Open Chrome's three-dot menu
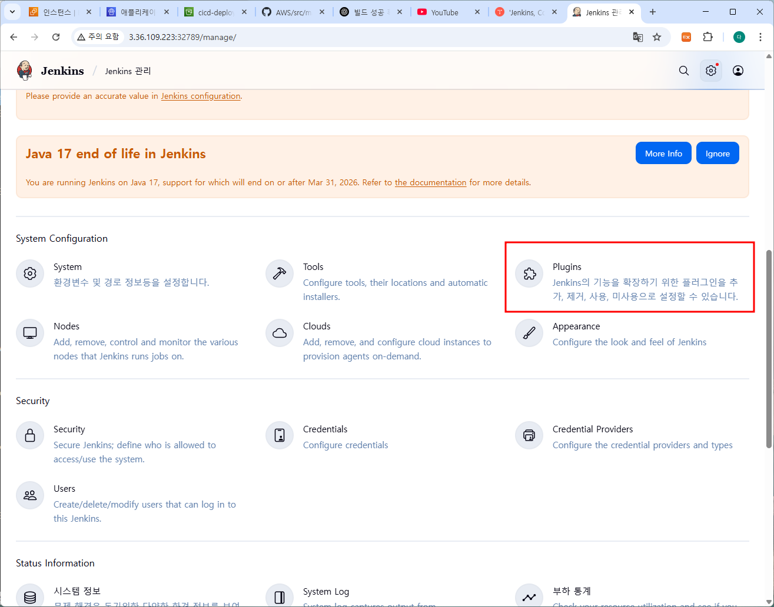 (x=761, y=37)
